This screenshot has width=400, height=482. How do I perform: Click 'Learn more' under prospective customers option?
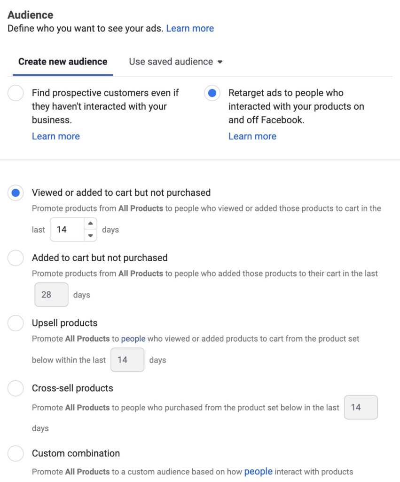(x=55, y=136)
